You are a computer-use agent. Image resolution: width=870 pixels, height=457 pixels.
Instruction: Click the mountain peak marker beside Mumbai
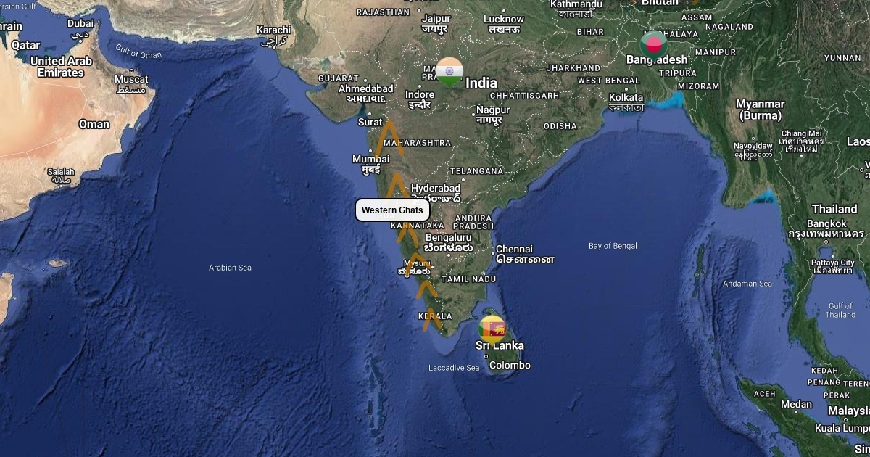396,184
